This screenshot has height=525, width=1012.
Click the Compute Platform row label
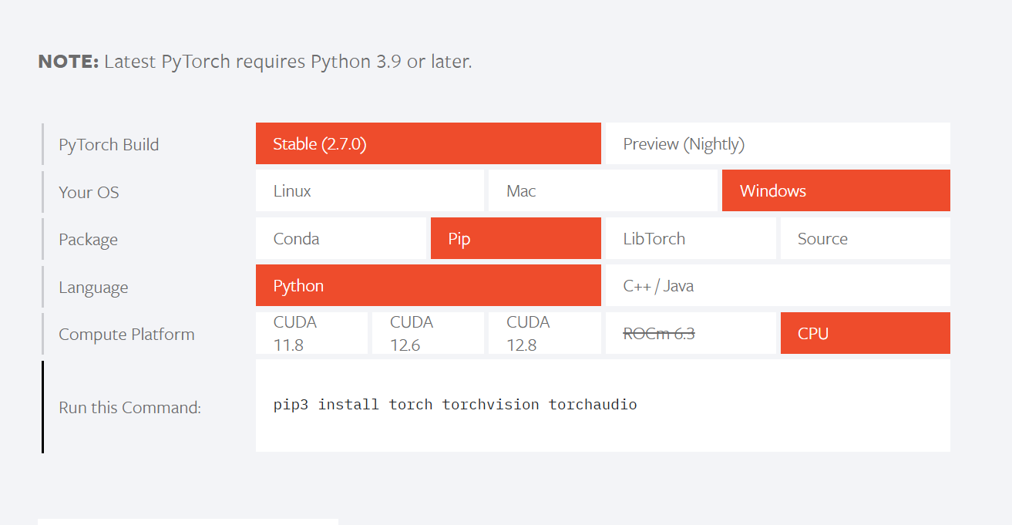[x=126, y=335]
